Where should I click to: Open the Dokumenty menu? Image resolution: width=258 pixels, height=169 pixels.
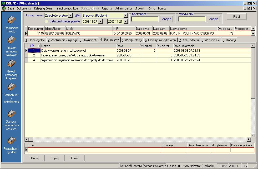pyautogui.click(x=24, y=8)
